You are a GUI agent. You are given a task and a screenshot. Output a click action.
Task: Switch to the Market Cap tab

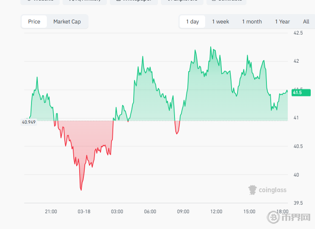67,21
